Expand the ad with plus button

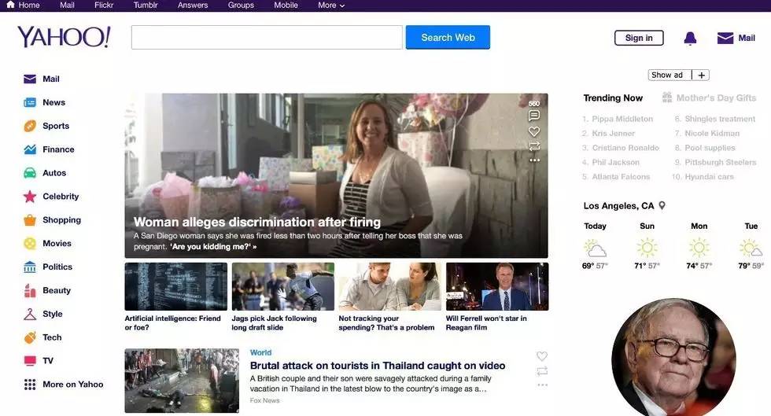[701, 75]
